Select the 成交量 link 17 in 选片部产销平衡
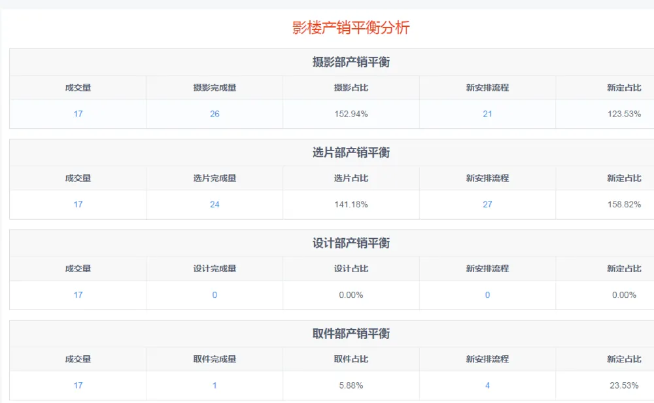 coord(78,204)
